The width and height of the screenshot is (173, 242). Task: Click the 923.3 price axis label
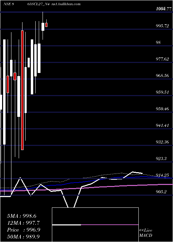click(x=161, y=158)
